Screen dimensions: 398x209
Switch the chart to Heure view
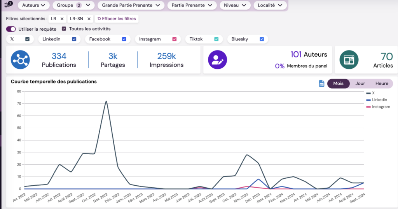[x=381, y=84]
